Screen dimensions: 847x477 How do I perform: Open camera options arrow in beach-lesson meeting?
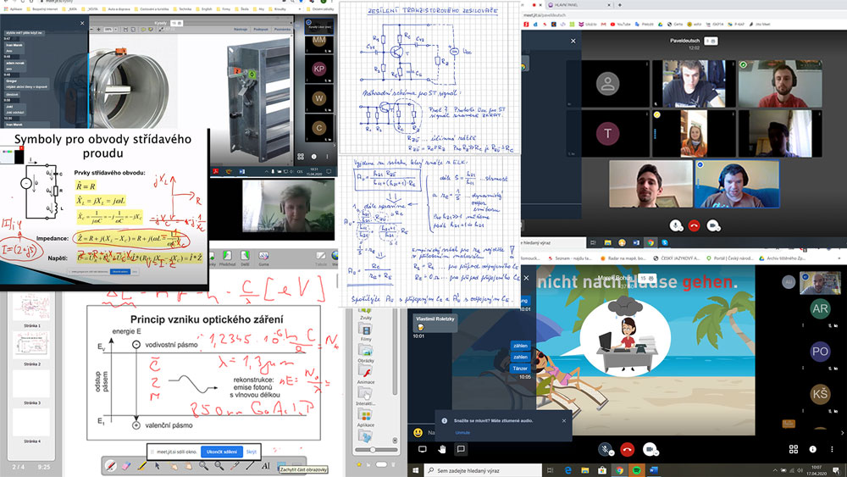coord(655,454)
